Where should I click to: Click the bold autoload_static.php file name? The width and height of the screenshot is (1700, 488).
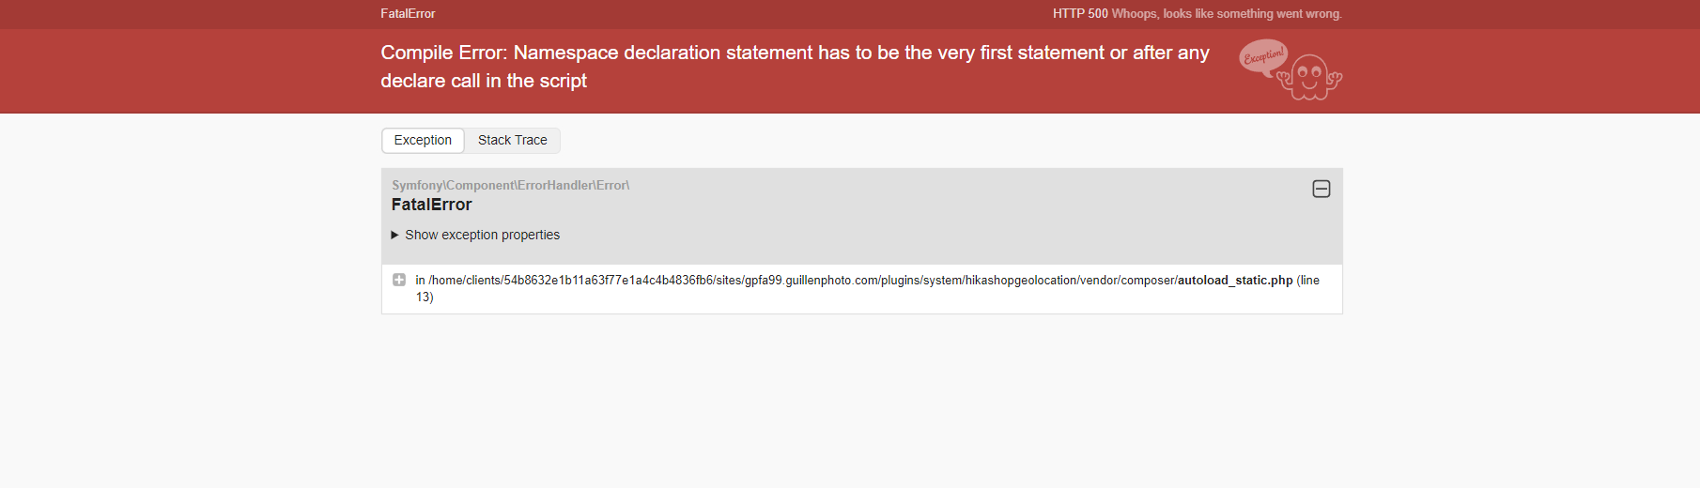tap(1235, 281)
